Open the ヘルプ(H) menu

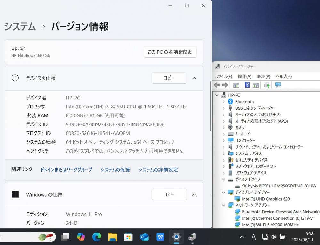[284, 76]
